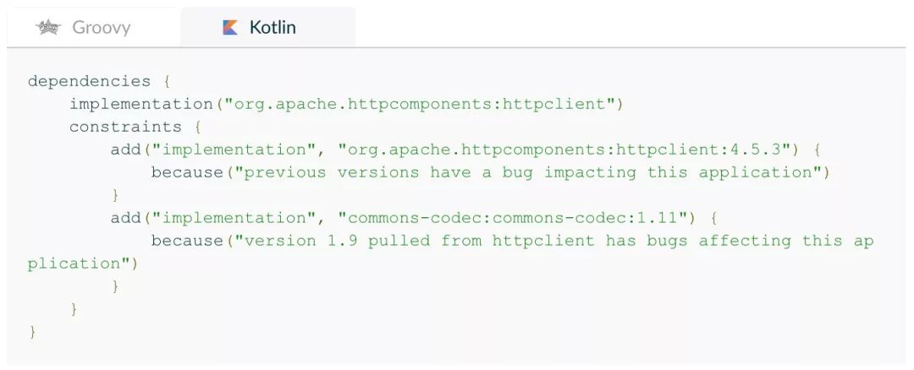The width and height of the screenshot is (914, 370).
Task: Click the first "because" keyword
Action: [x=187, y=172]
